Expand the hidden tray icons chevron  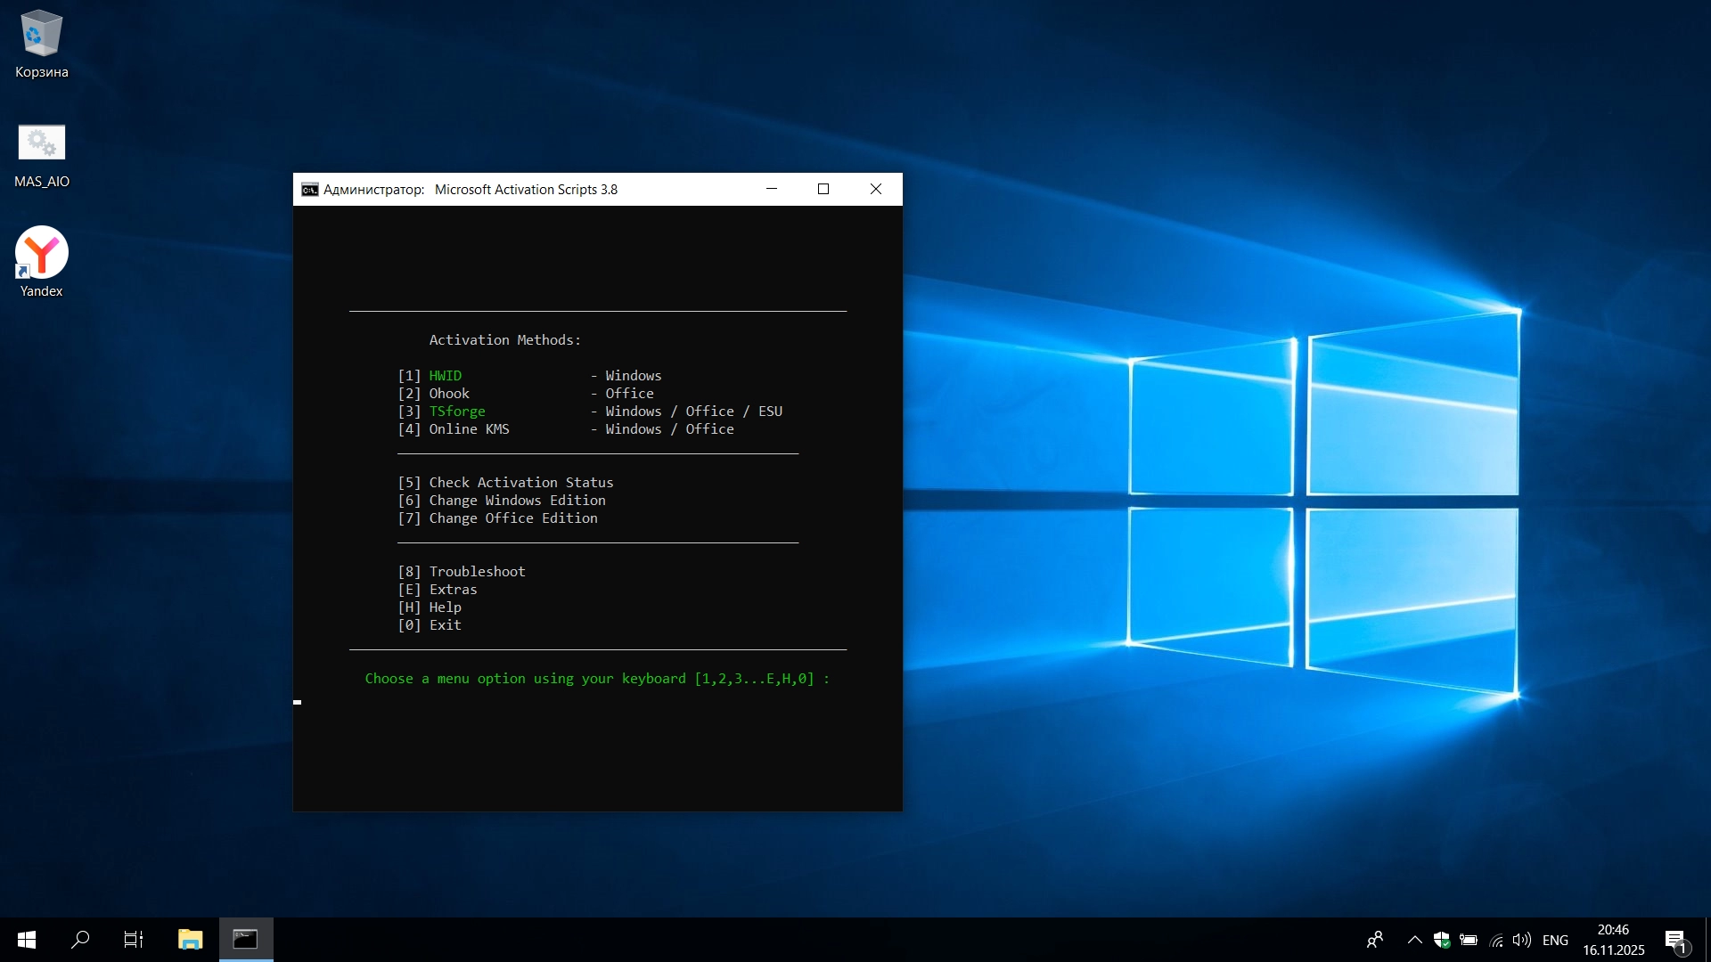click(1414, 940)
